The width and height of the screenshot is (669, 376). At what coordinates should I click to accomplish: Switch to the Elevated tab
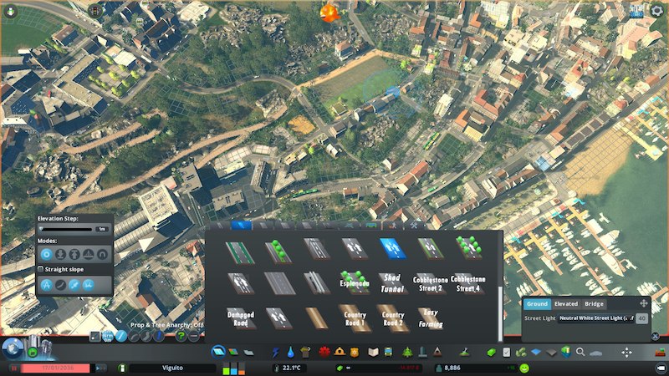(x=565, y=304)
